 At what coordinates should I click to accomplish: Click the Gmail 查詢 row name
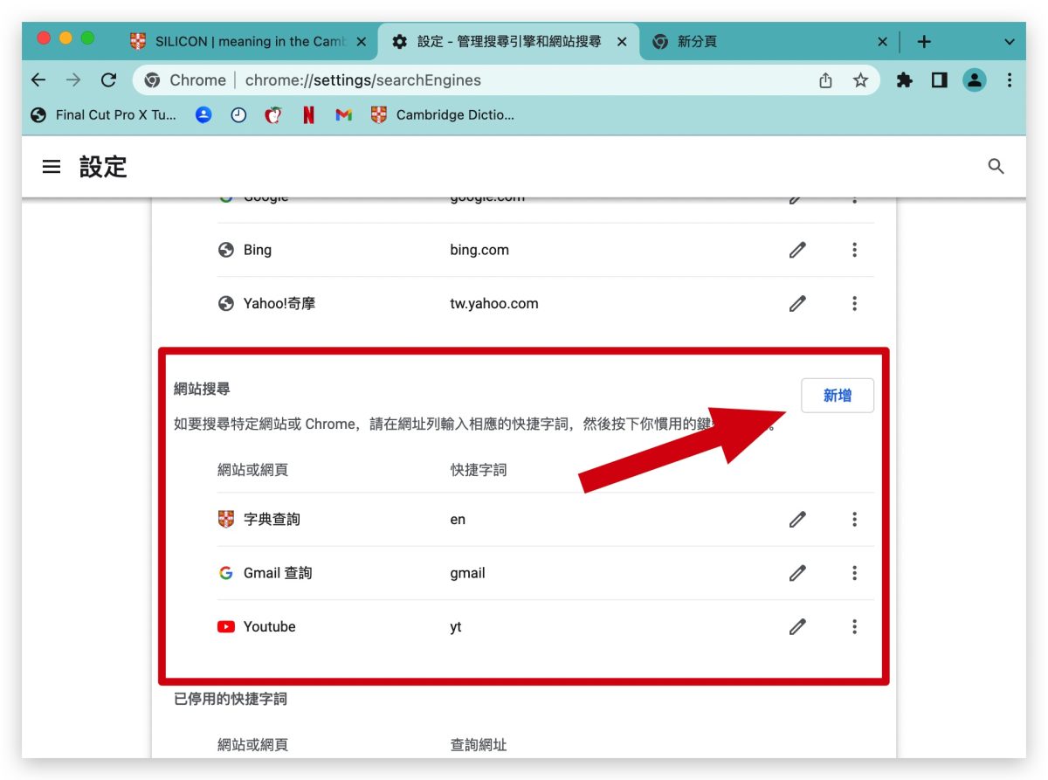coord(278,573)
